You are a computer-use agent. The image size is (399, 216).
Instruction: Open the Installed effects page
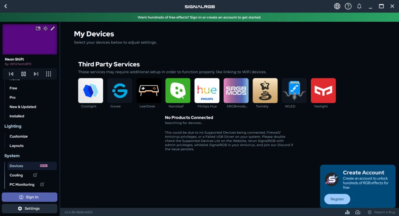pos(17,116)
